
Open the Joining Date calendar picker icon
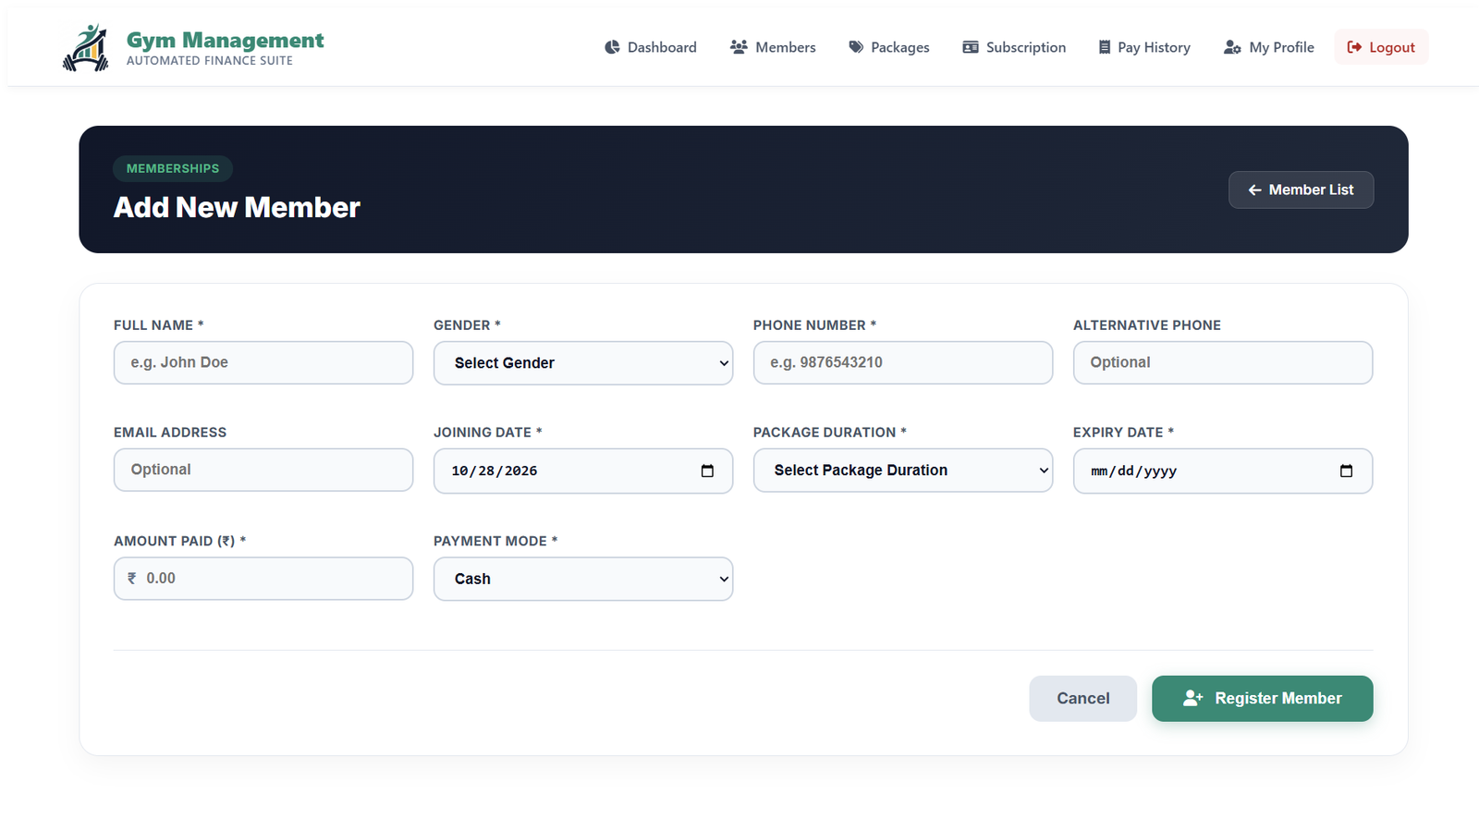click(707, 470)
